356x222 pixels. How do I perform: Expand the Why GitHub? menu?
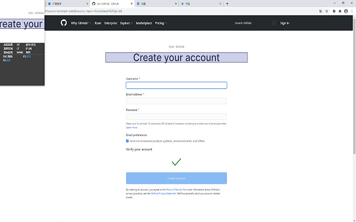81,23
